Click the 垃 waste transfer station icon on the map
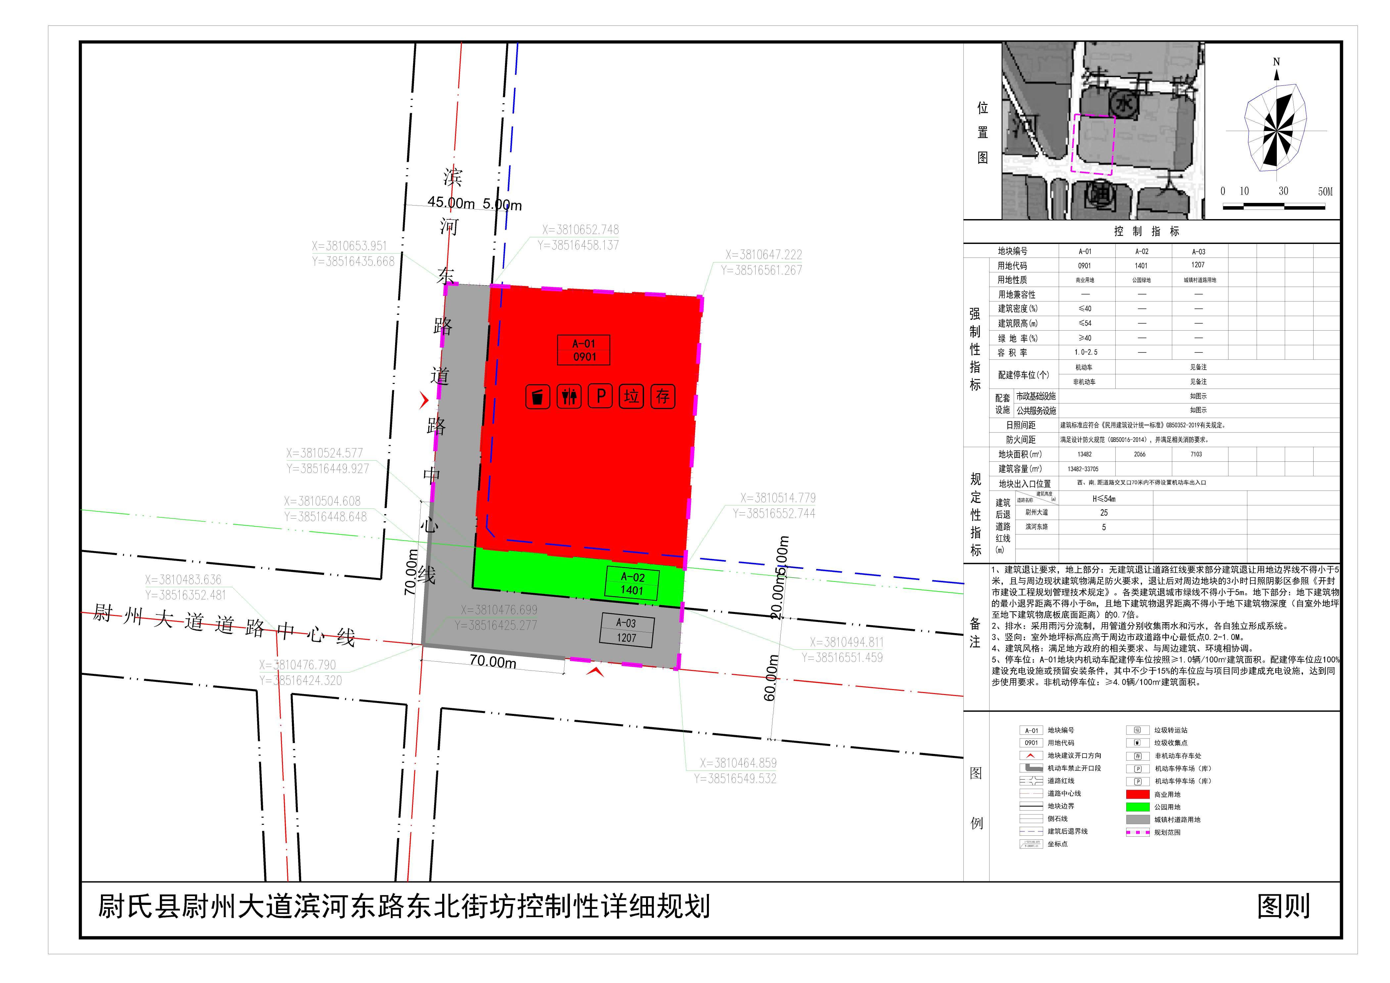This screenshot has width=1390, height=983. (x=631, y=397)
